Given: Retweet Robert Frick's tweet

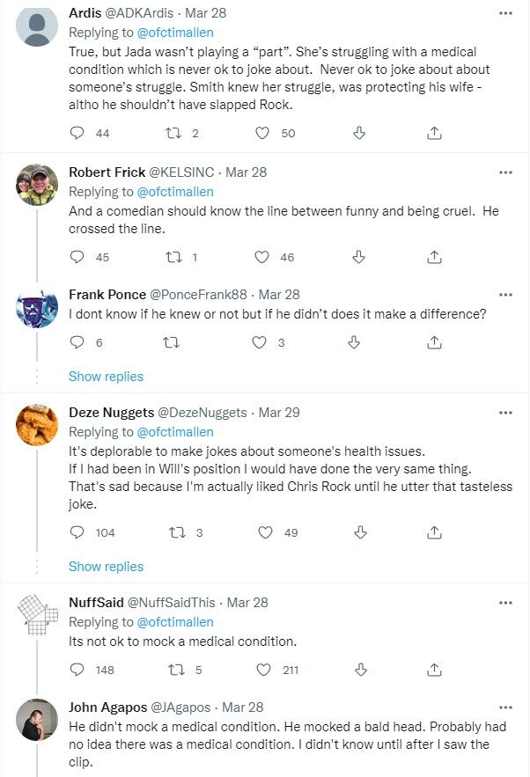Looking at the screenshot, I should pyautogui.click(x=173, y=257).
